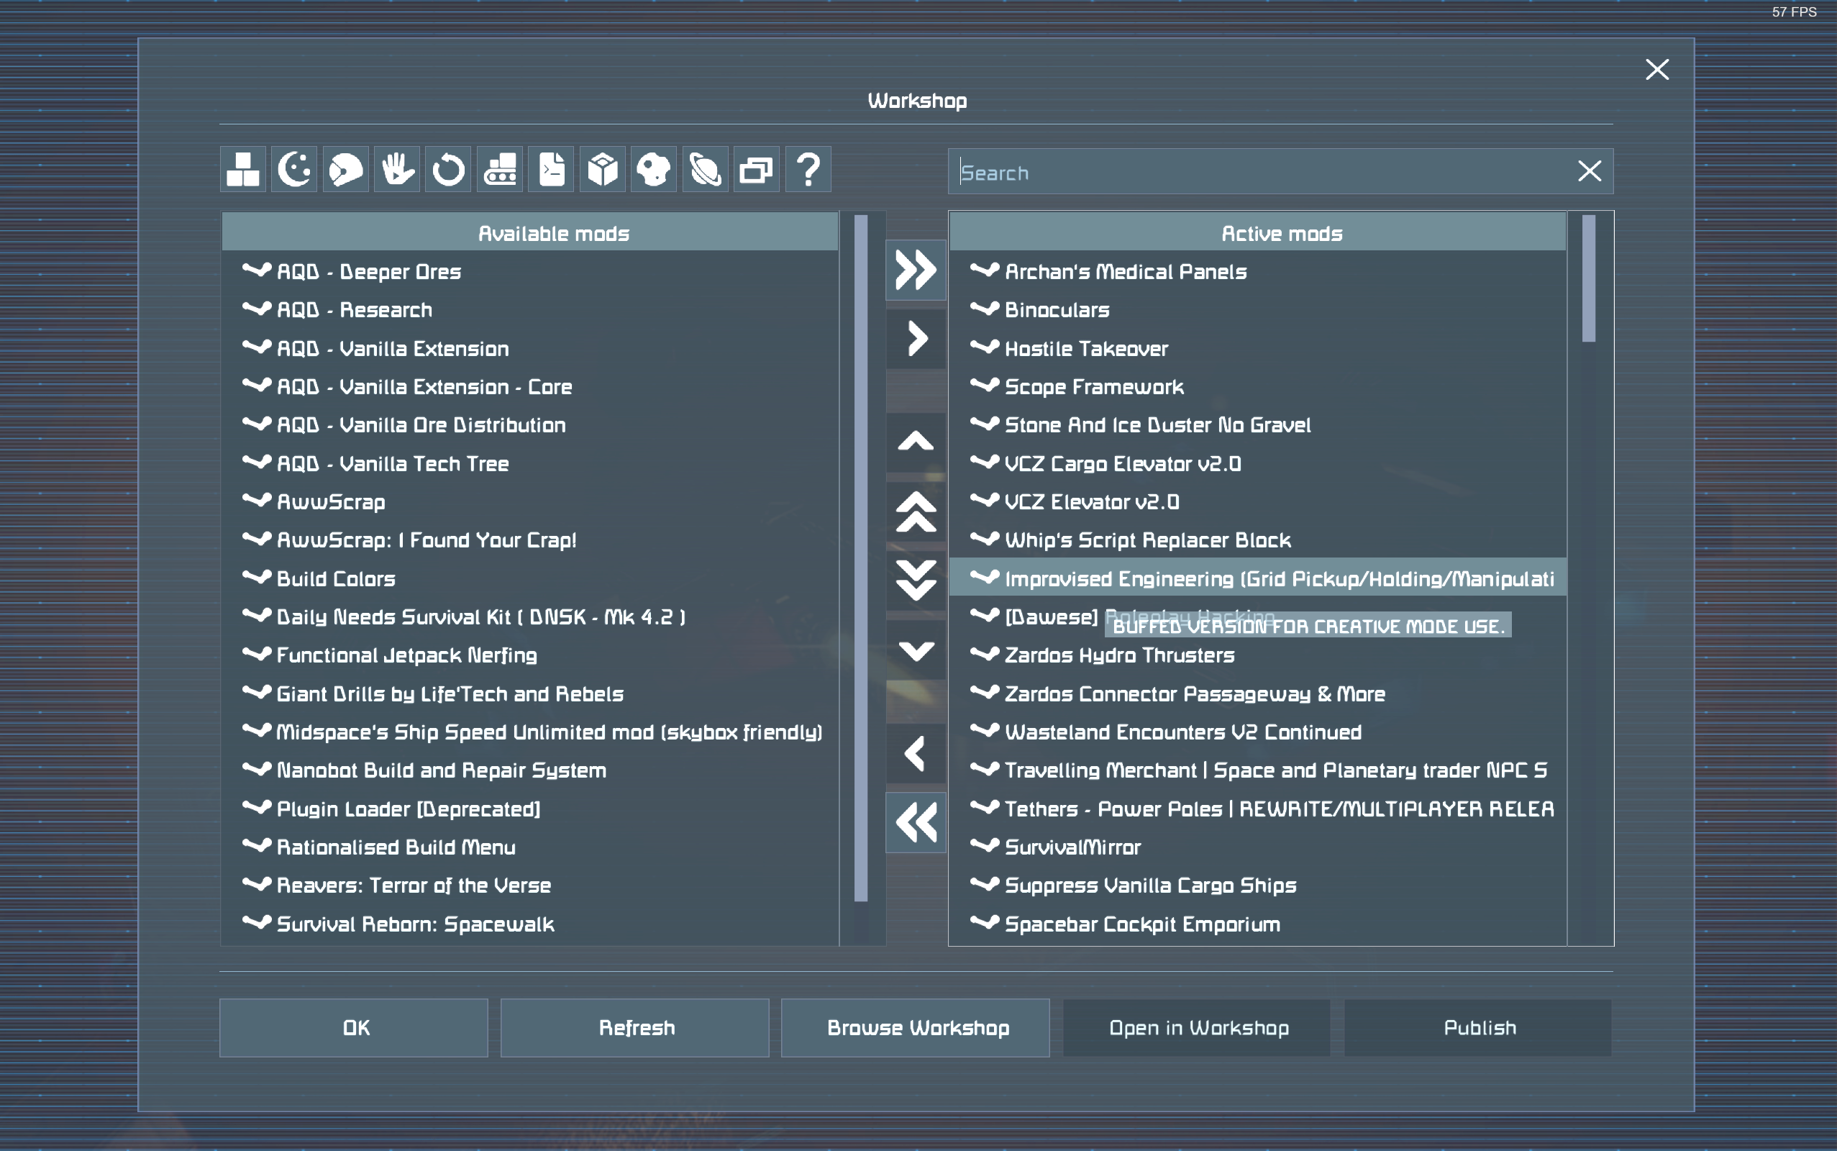Open Browse Workshop
The height and width of the screenshot is (1151, 1837).
click(916, 1028)
